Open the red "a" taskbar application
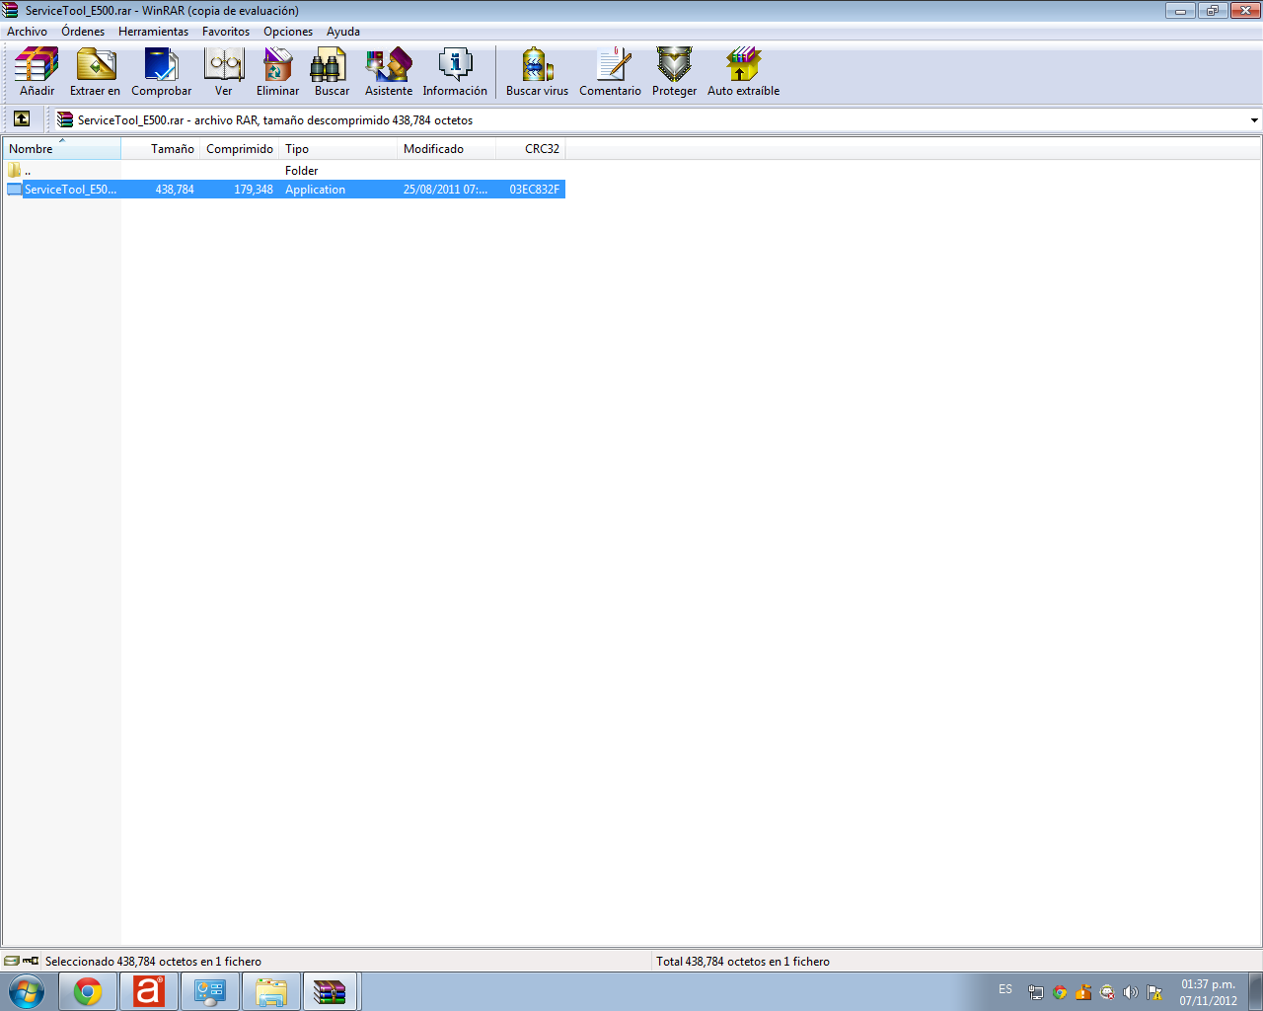 click(149, 991)
